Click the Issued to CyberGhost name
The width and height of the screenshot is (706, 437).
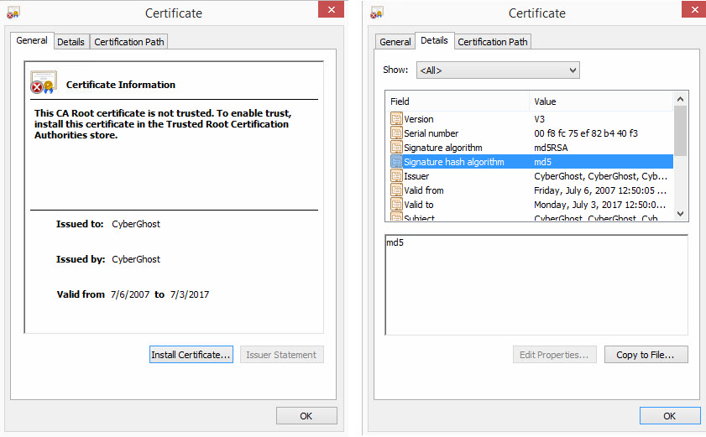[136, 224]
